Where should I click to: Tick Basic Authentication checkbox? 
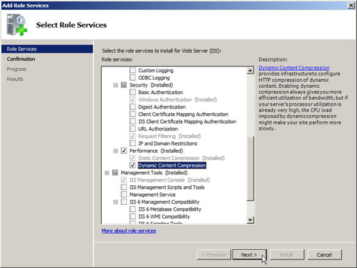click(x=132, y=92)
